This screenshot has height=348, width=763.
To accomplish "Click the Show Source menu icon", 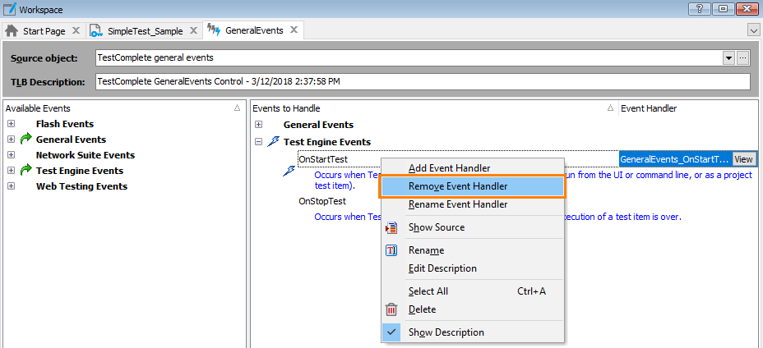I will click(x=391, y=227).
